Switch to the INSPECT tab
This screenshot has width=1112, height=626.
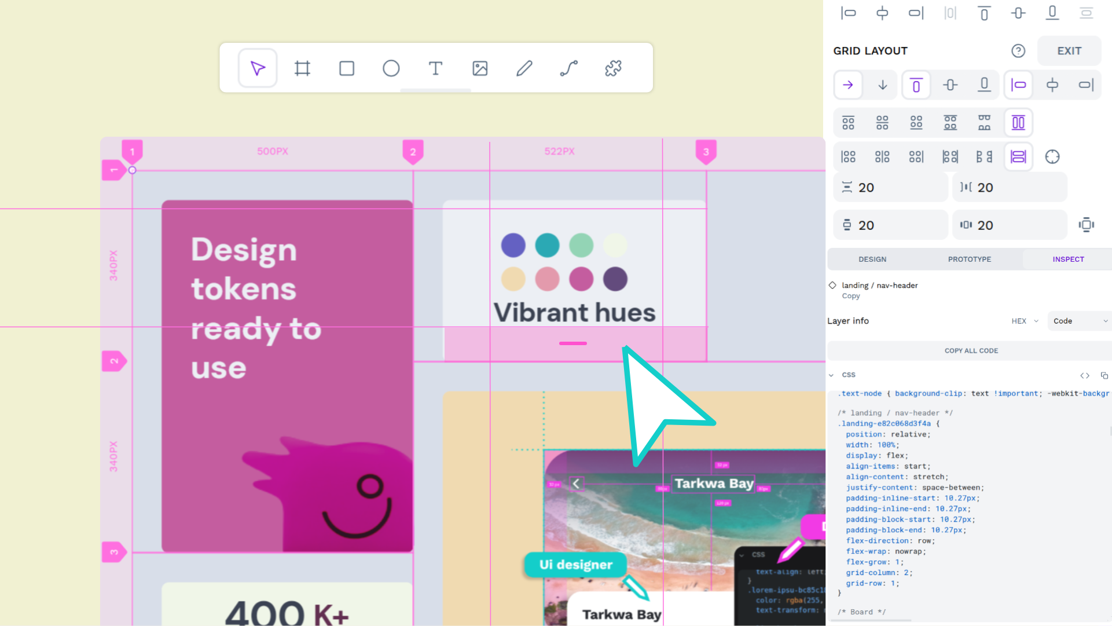(1068, 259)
